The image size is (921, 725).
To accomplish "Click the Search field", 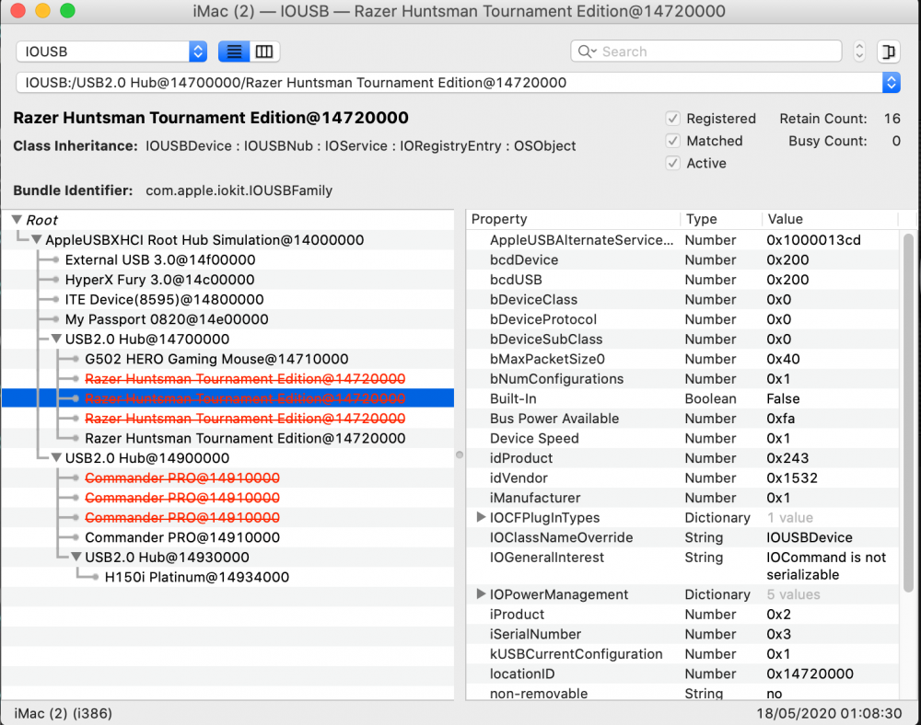I will [706, 52].
